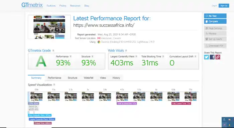Show help for Total Blocking Time
The height and width of the screenshot is (128, 234).
[x=163, y=56]
